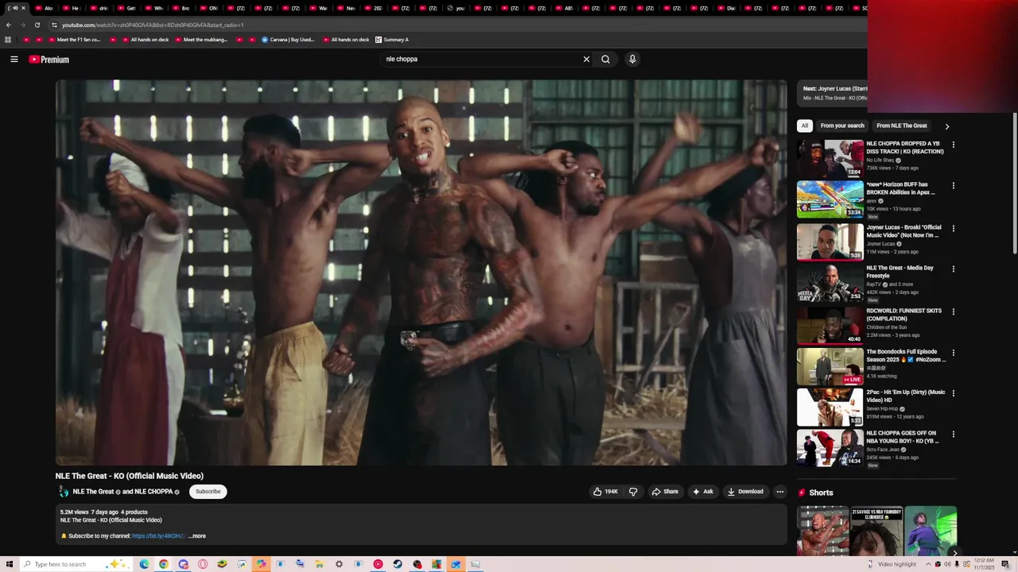Open options for NLE CHOPPA GOES OFF video

pyautogui.click(x=953, y=435)
